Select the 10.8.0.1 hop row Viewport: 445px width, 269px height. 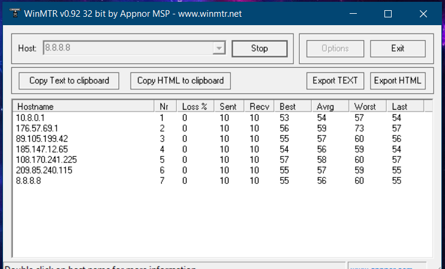pos(31,119)
